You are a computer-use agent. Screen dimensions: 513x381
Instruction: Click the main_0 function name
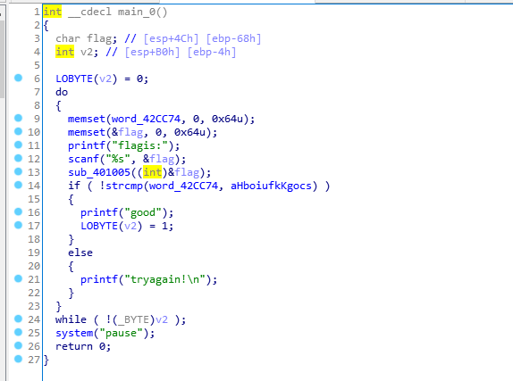coord(137,12)
